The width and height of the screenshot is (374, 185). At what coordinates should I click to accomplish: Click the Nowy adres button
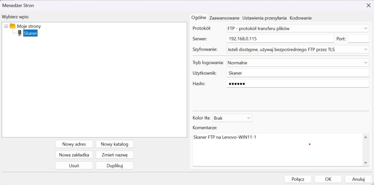pos(74,144)
